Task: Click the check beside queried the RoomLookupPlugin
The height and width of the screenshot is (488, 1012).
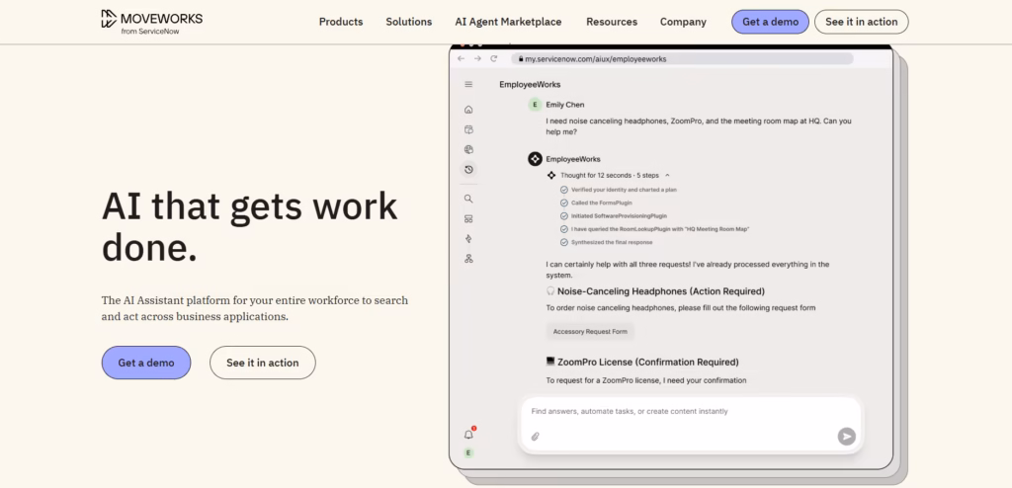Action: tap(564, 229)
